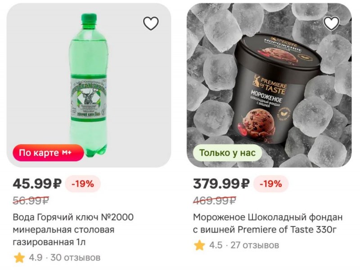Viewport: 360px width, 270px height.
Task: Click the green 'Только у нас' badge
Action: [x=227, y=153]
